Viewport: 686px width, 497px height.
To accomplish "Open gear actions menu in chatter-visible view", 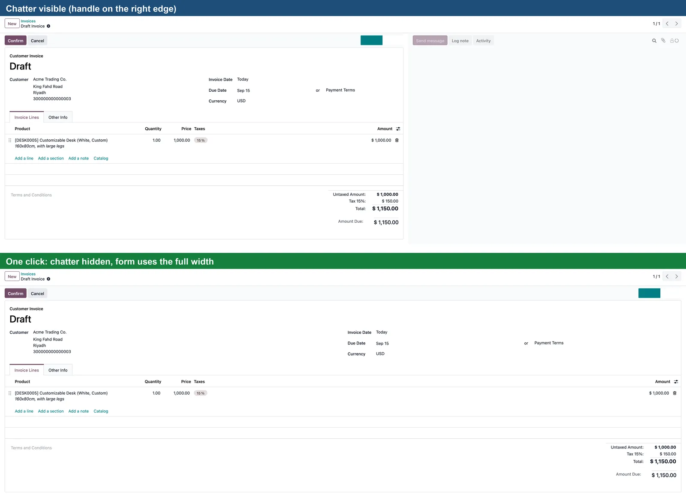I will click(x=48, y=26).
